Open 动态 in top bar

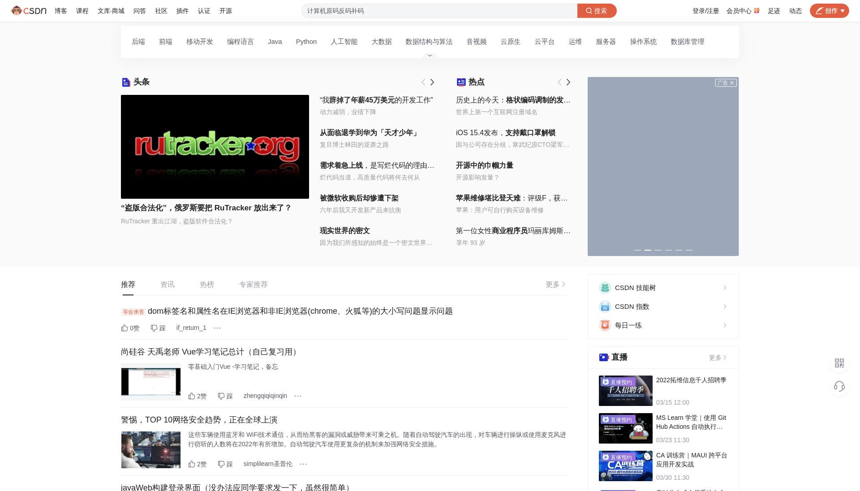click(795, 11)
